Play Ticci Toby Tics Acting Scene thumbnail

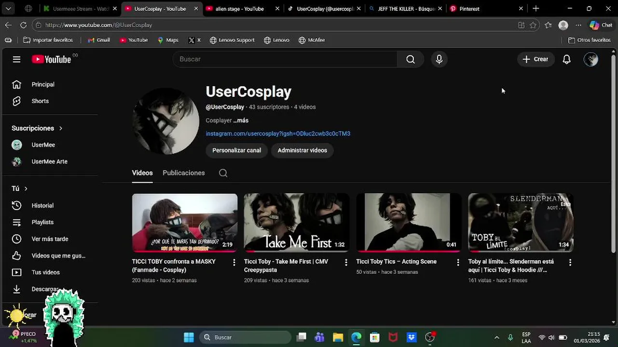tap(409, 223)
